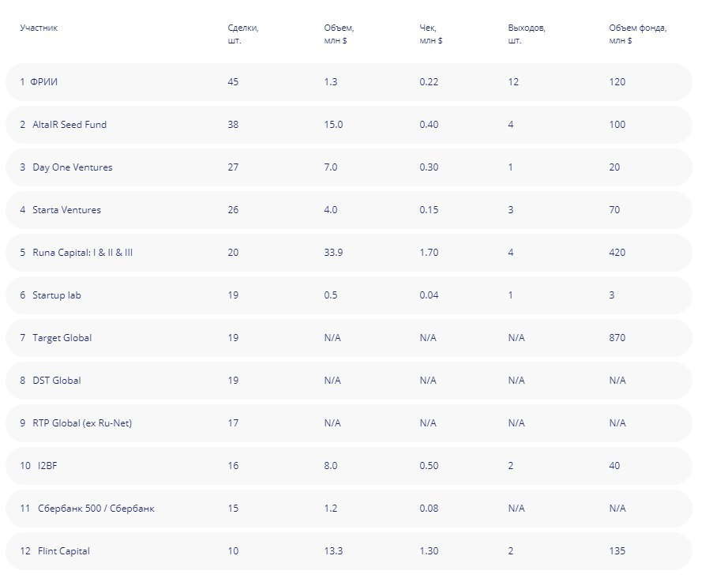Select Сбербанк 500 / Сбербанк entry
713x582 pixels.
click(x=96, y=509)
